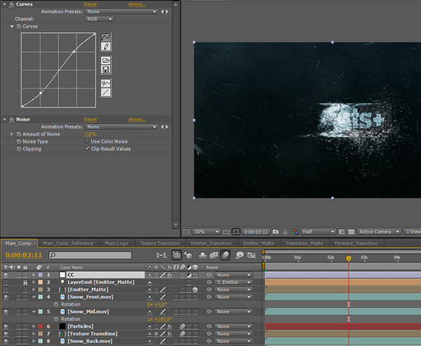The image size is (421, 346).
Task: Click the Amount of Noise 7.0% value
Action: [91, 133]
